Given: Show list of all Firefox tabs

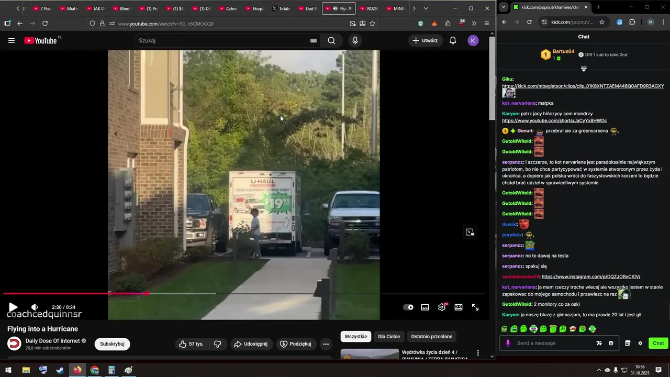Looking at the screenshot, I should (426, 8).
